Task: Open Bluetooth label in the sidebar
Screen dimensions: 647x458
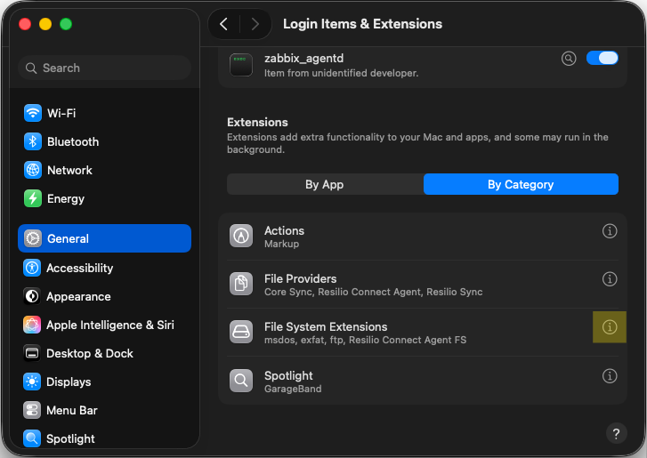Action: (73, 141)
